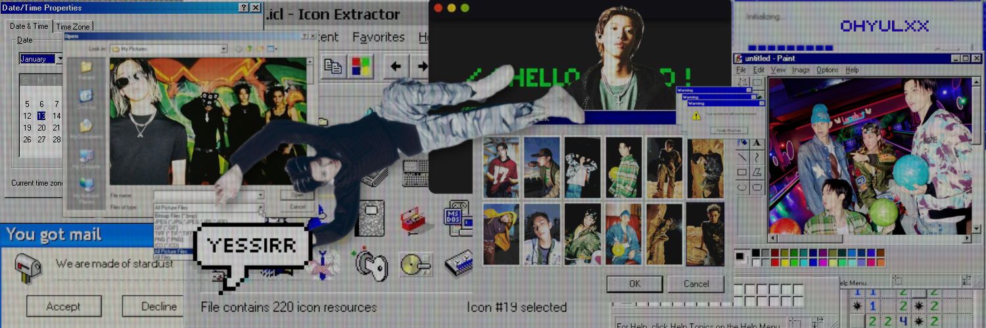Click the copy icon in Icon Extractor toolbar
This screenshot has height=328, width=986.
click(333, 66)
